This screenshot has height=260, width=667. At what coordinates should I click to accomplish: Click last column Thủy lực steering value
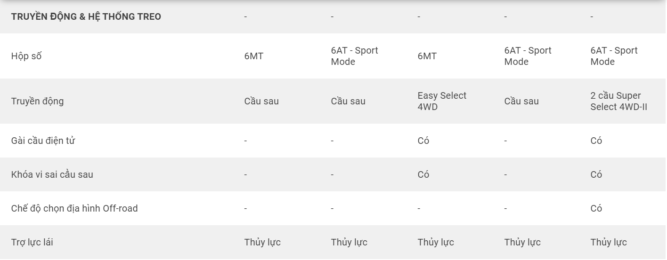[609, 242]
